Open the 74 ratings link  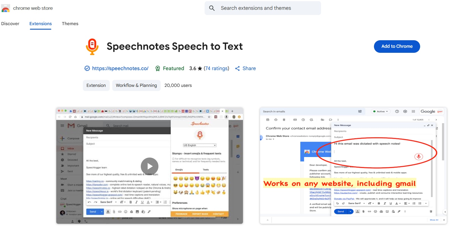coord(216,68)
